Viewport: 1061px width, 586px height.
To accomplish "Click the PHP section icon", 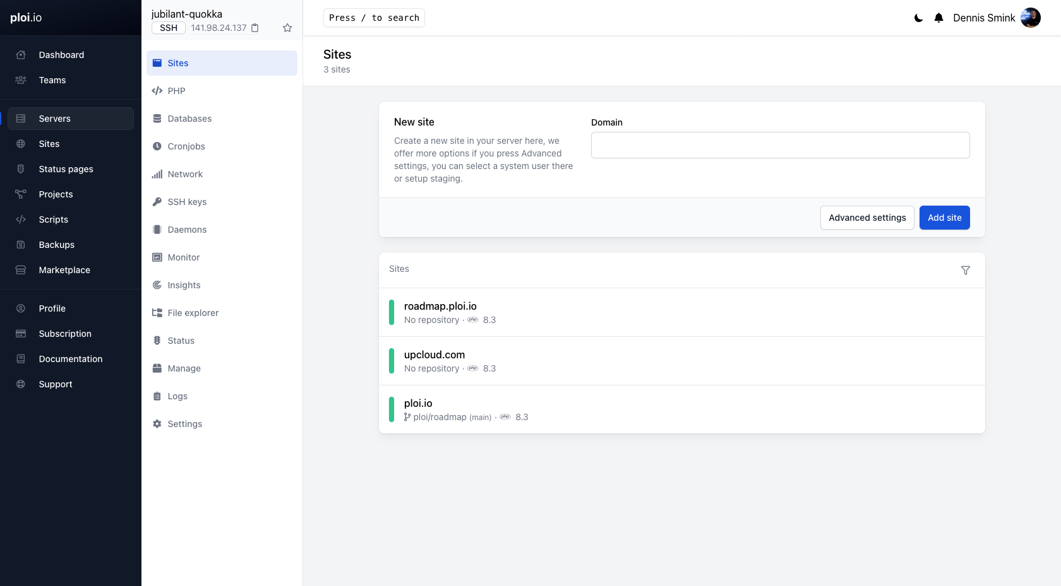I will [x=157, y=91].
